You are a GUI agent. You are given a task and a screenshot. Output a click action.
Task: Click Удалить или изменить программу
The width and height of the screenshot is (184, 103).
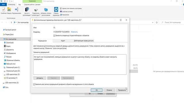(x=71, y=9)
